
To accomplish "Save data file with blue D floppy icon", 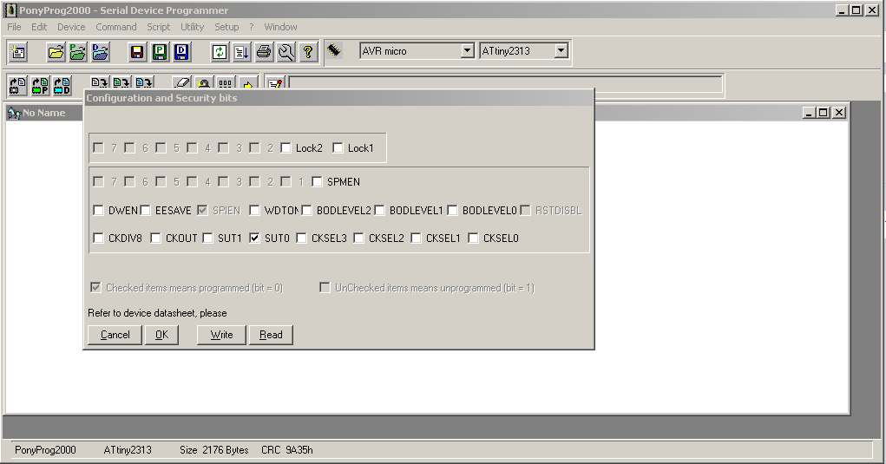I will (x=181, y=52).
